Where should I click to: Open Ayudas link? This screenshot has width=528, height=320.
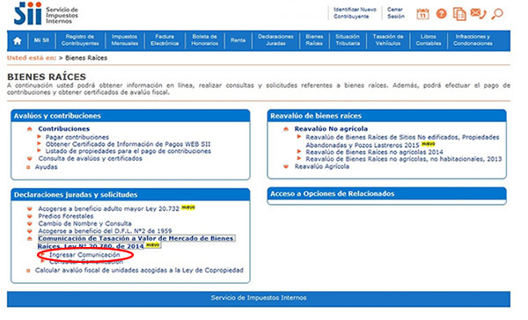click(x=46, y=167)
